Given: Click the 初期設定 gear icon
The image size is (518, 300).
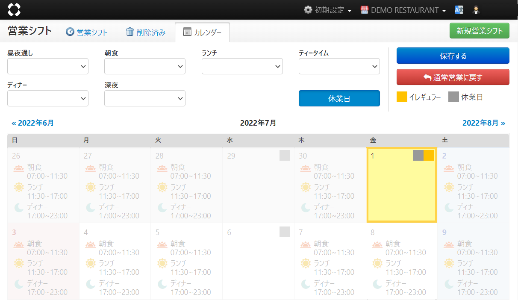Looking at the screenshot, I should 308,10.
